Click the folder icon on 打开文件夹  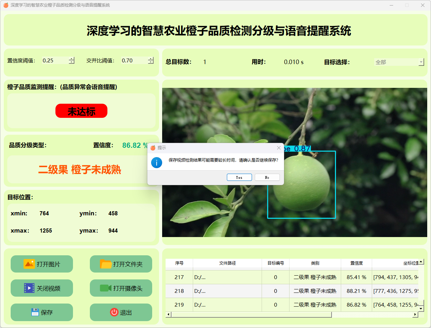click(106, 264)
